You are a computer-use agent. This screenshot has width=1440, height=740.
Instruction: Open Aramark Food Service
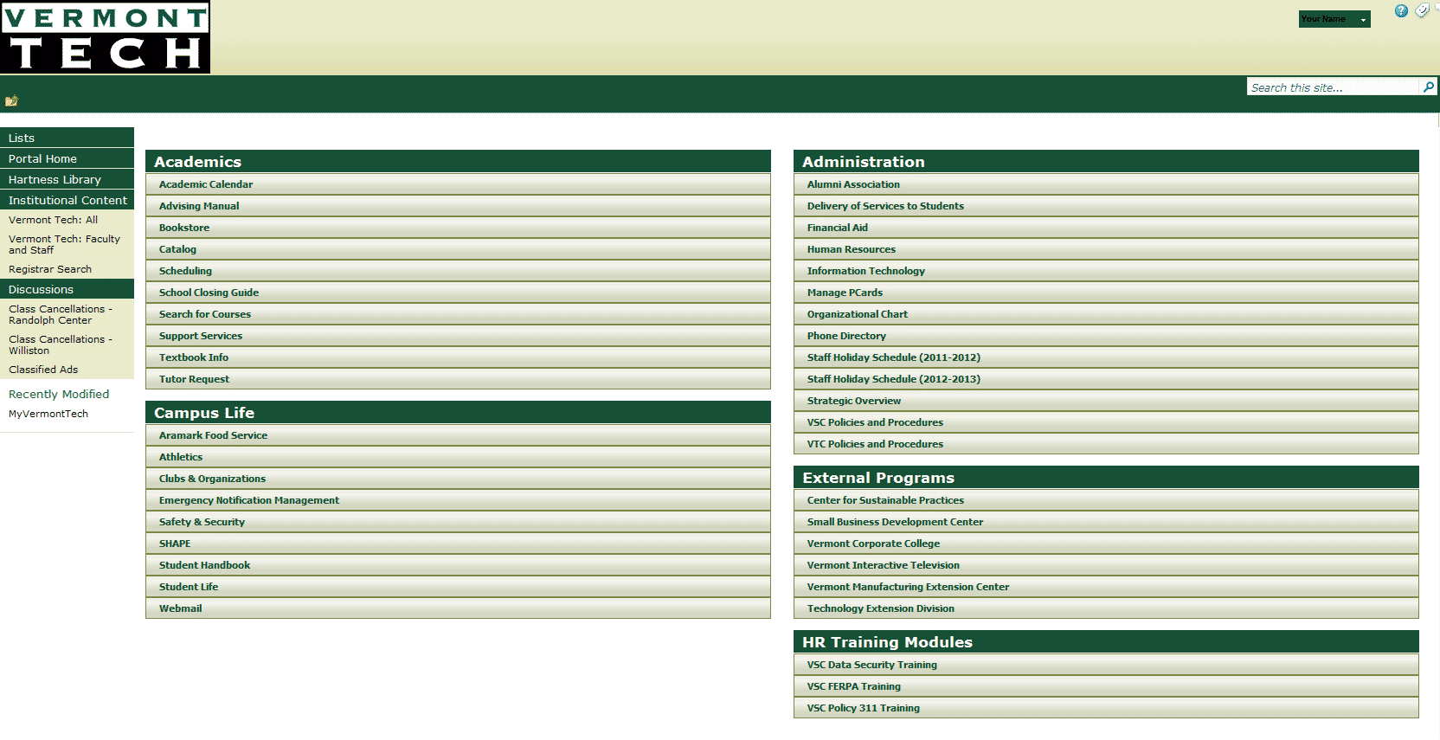pyautogui.click(x=458, y=435)
